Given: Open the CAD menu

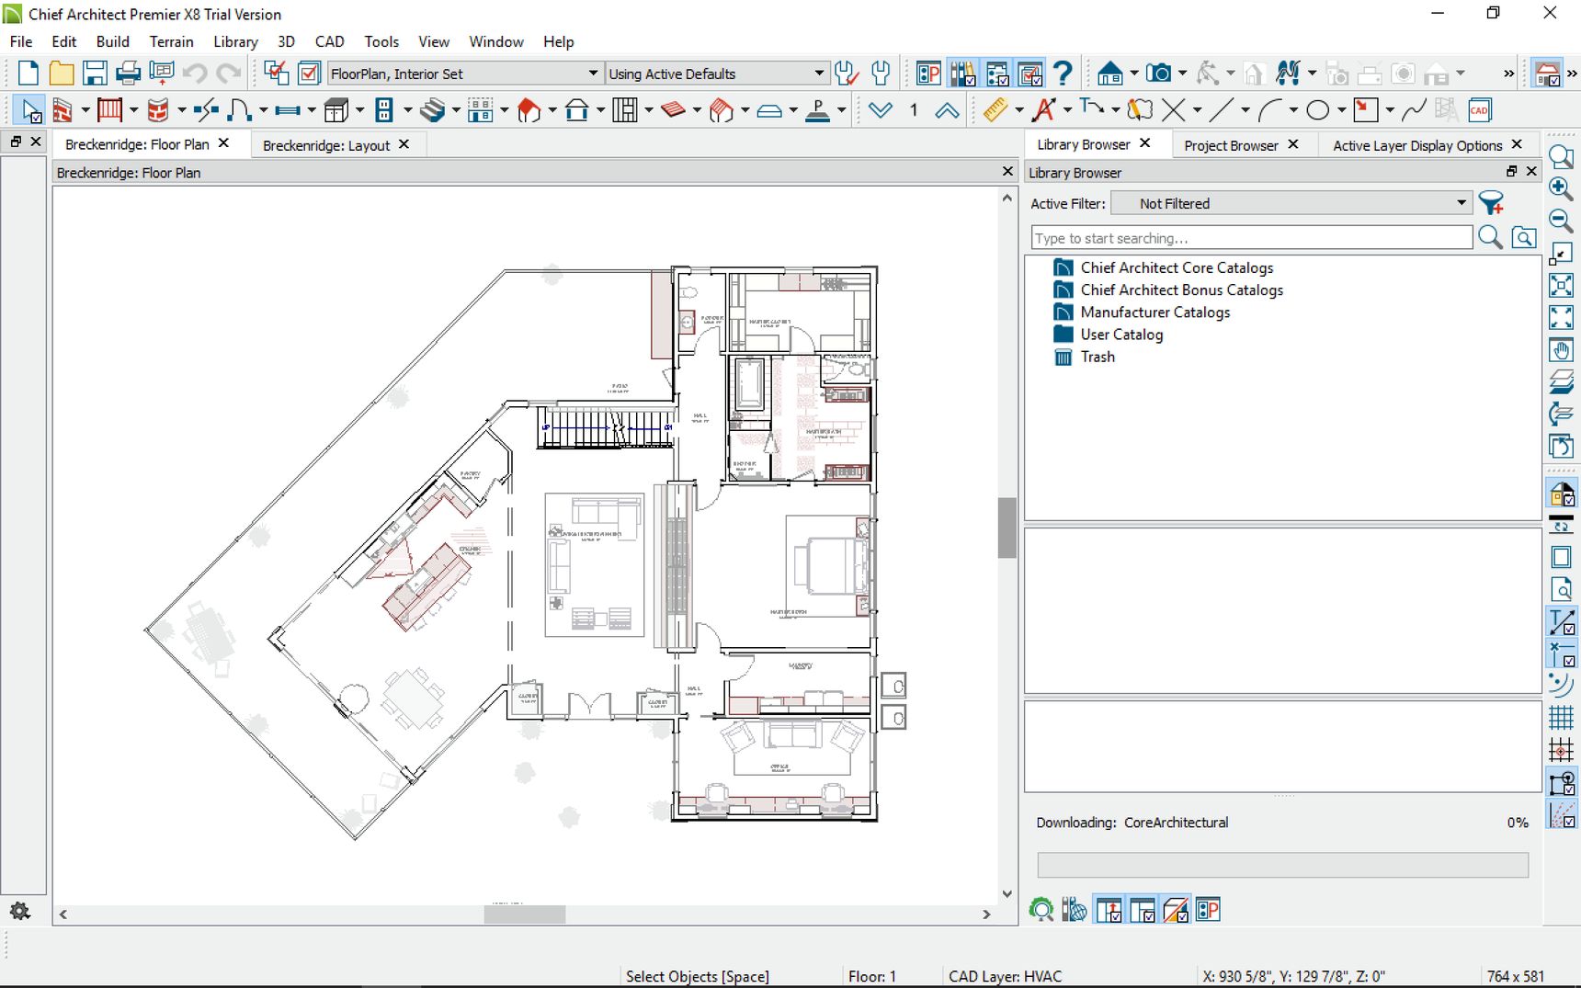Looking at the screenshot, I should pyautogui.click(x=330, y=41).
